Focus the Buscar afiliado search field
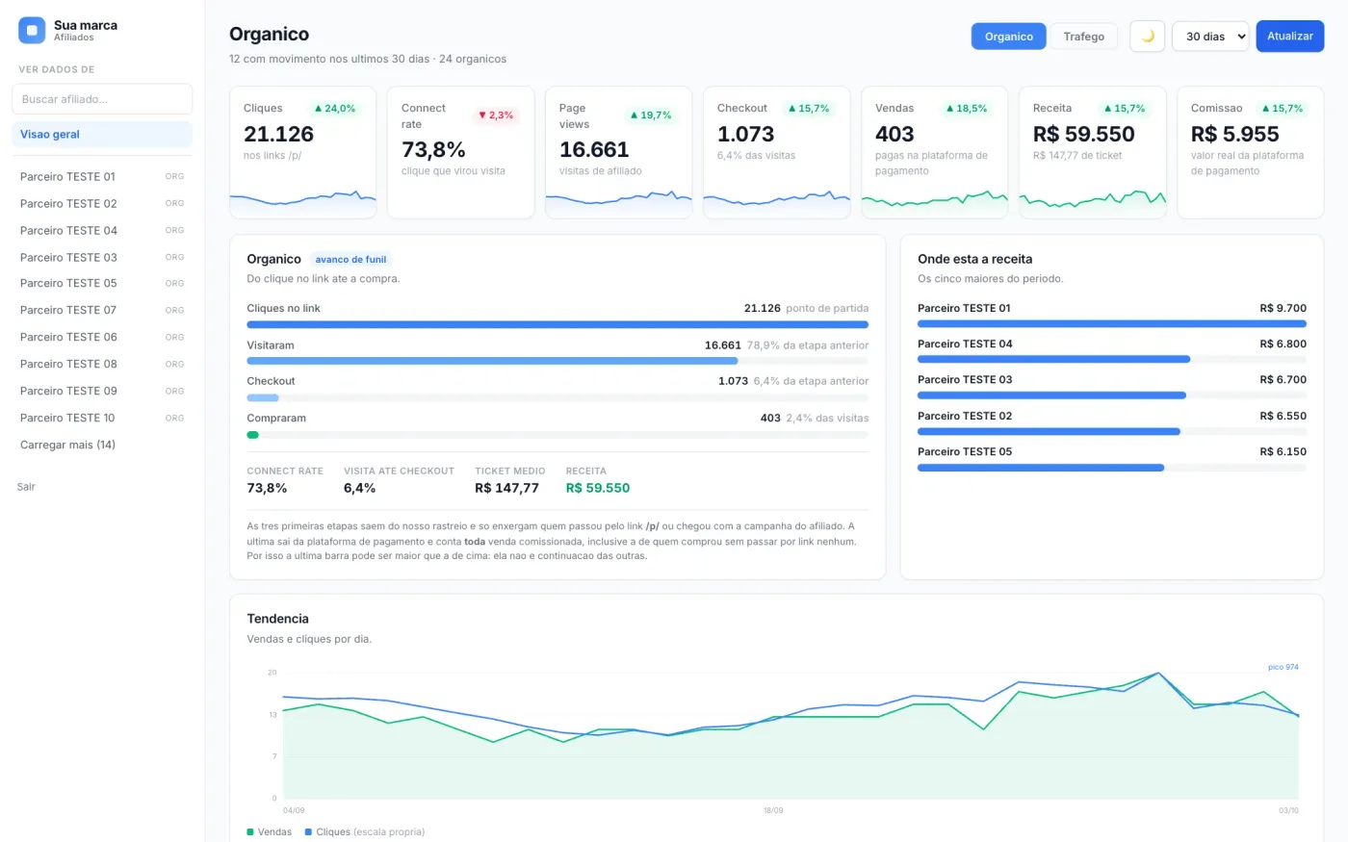 point(102,99)
